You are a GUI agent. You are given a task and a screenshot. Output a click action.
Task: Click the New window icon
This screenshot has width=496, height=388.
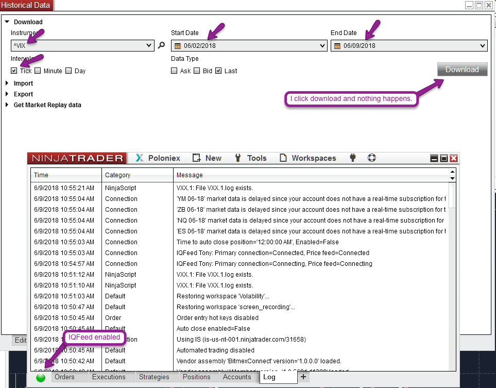[x=197, y=158]
